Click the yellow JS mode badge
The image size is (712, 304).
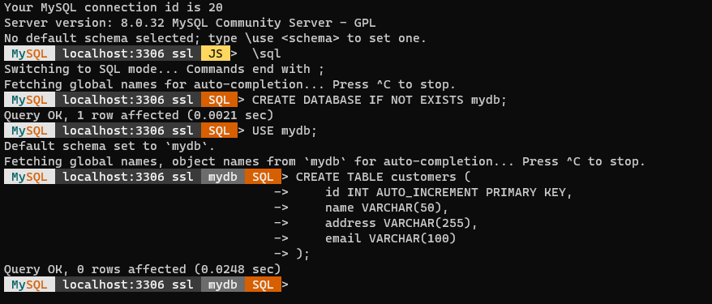216,54
